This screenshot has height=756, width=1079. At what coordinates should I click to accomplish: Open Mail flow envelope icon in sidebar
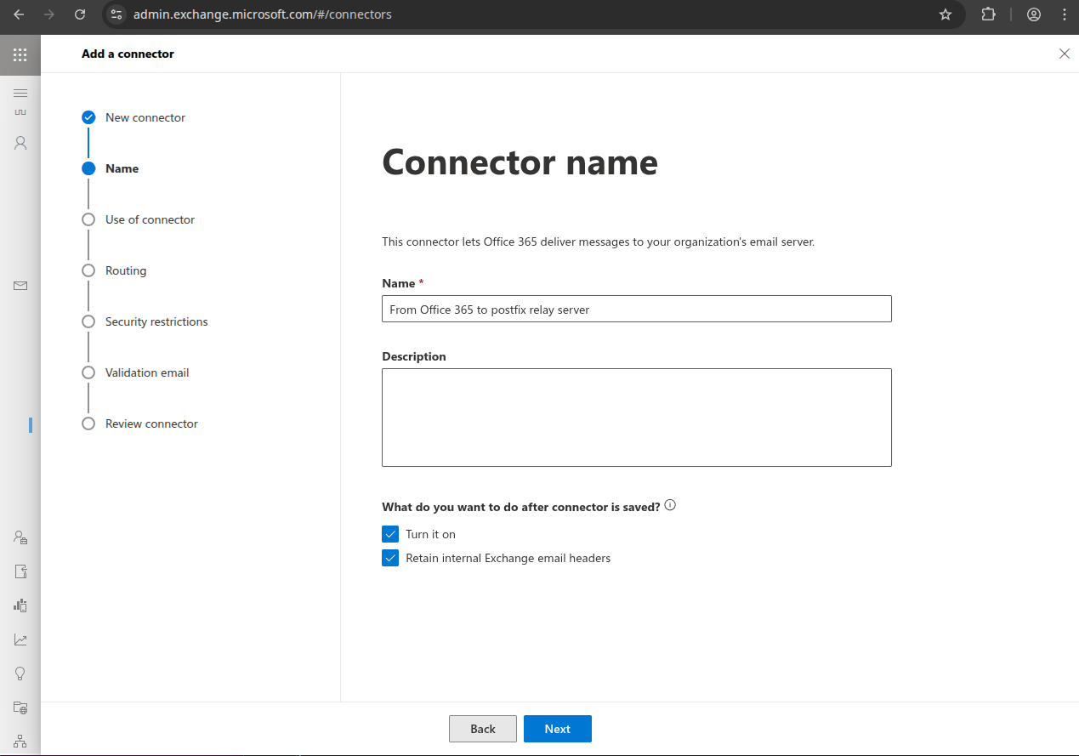20,286
